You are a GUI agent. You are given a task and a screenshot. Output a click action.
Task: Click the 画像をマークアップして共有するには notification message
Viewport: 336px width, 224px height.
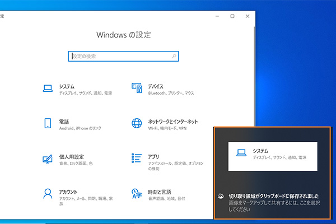click(274, 206)
